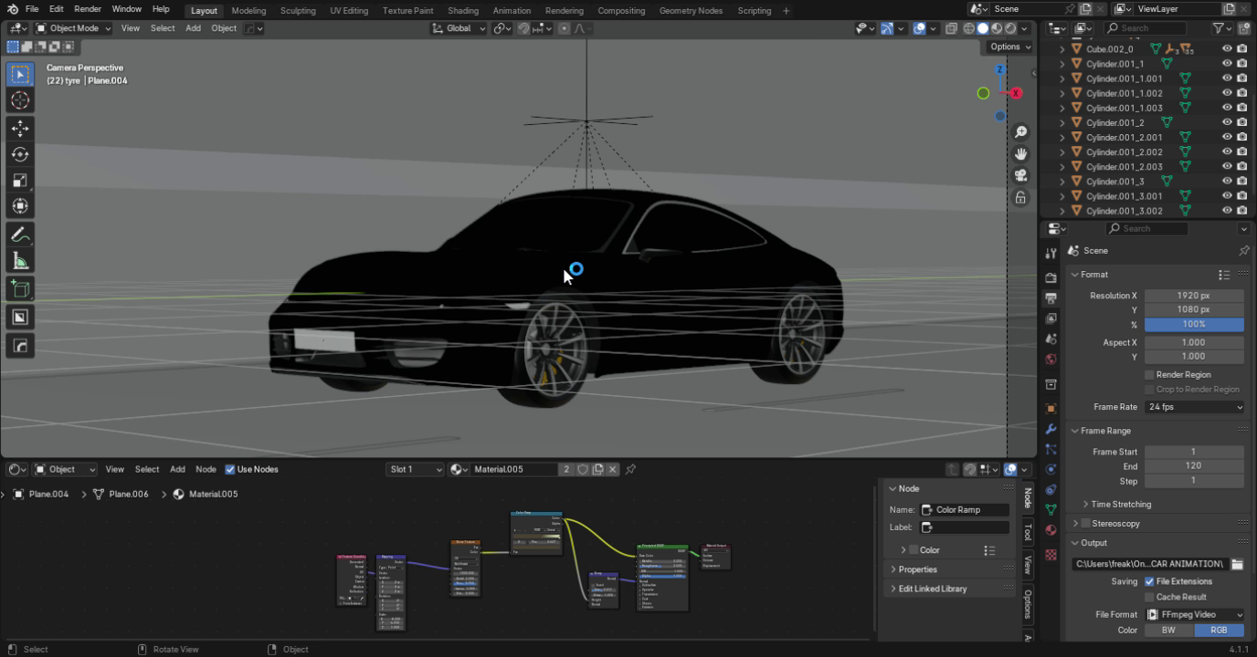Select the Measure tool
This screenshot has width=1257, height=657.
(20, 261)
